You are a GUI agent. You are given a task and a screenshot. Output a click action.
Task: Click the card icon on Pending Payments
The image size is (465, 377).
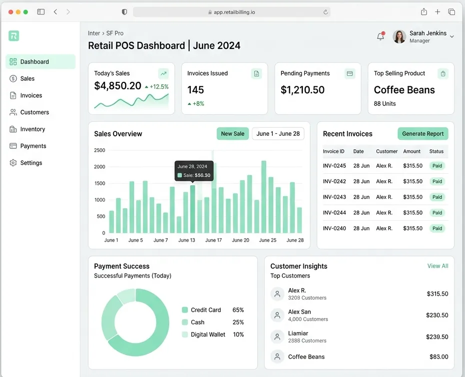[x=350, y=73]
